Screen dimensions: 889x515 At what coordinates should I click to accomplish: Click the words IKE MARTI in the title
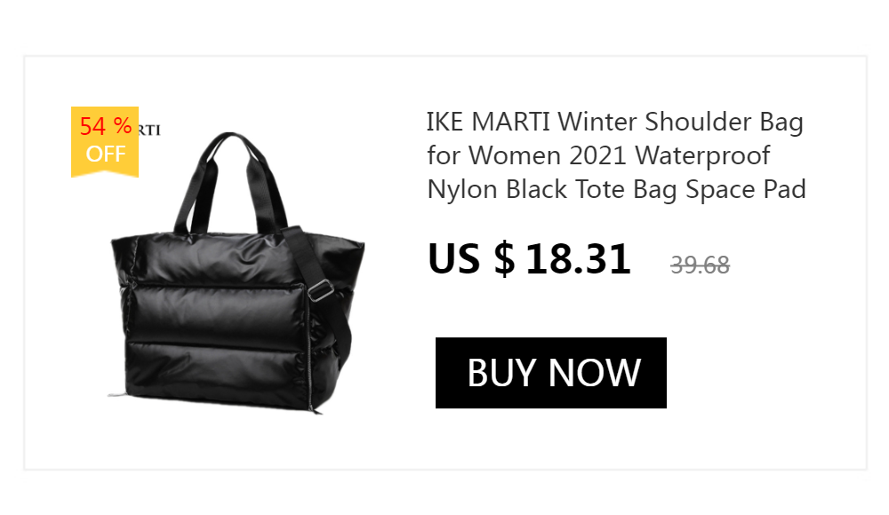click(x=488, y=122)
